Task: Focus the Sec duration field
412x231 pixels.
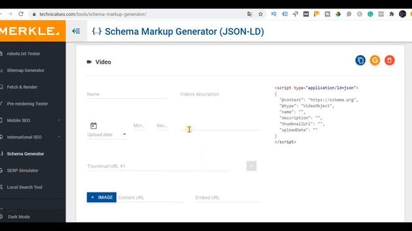Action: [x=162, y=126]
